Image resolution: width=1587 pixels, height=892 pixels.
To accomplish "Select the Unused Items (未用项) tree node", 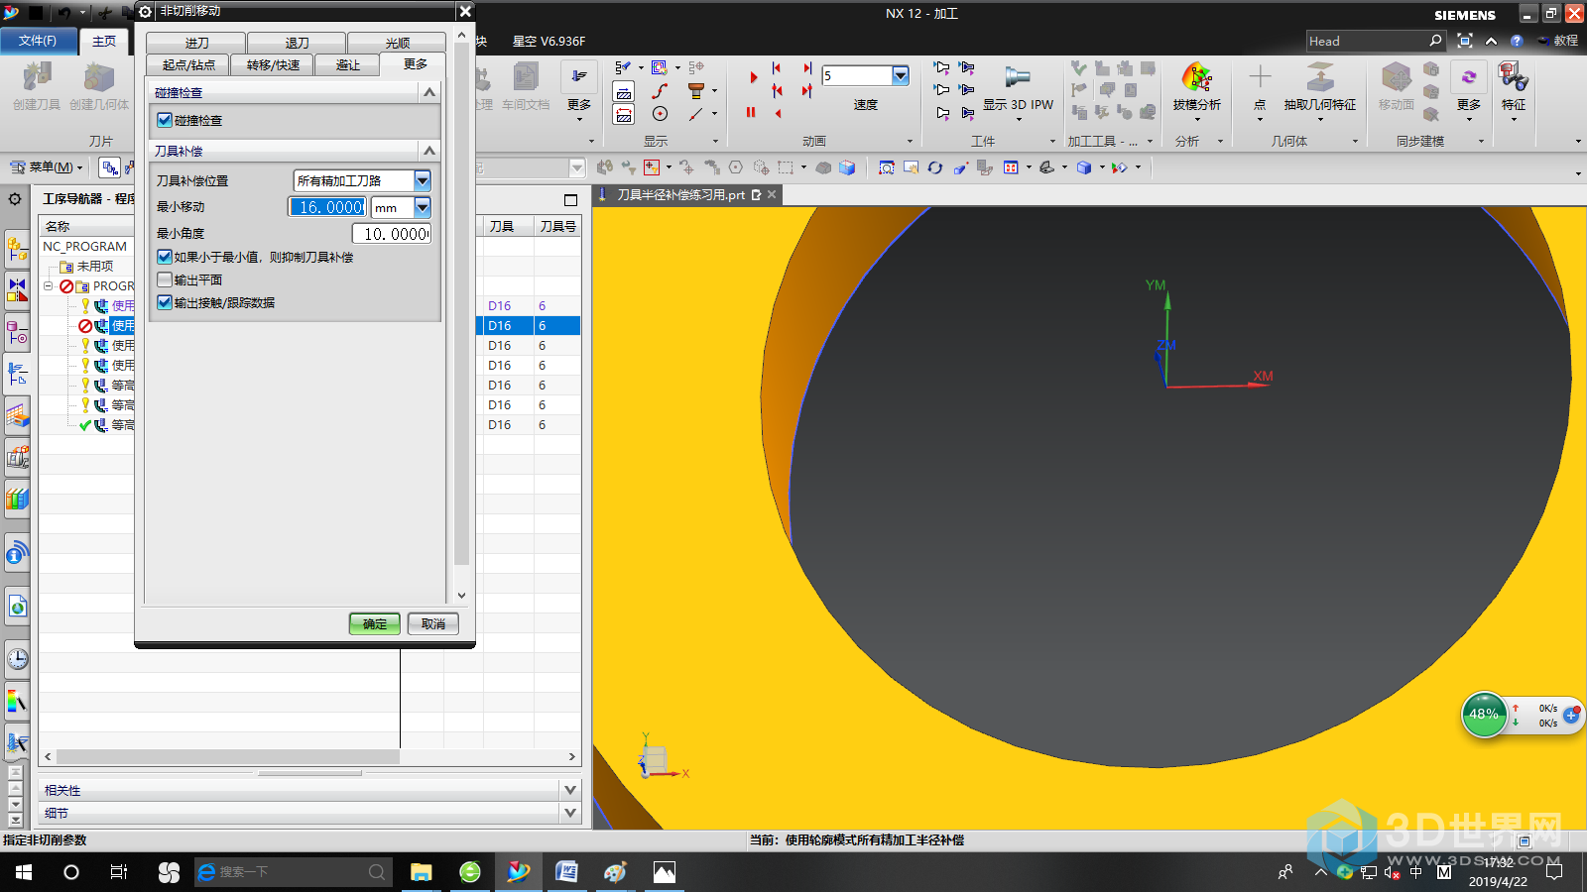I will [x=95, y=266].
